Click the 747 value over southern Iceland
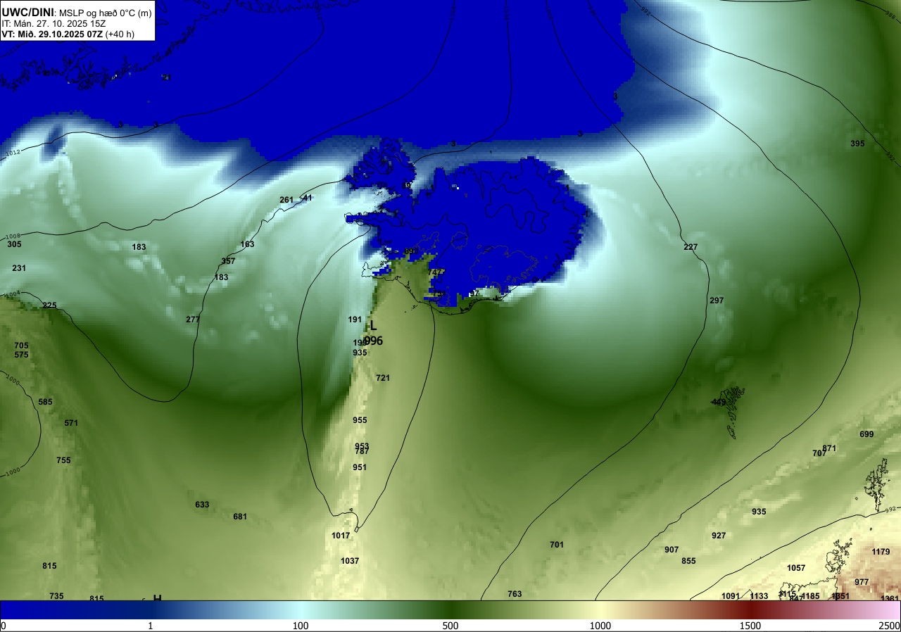 coord(435,272)
